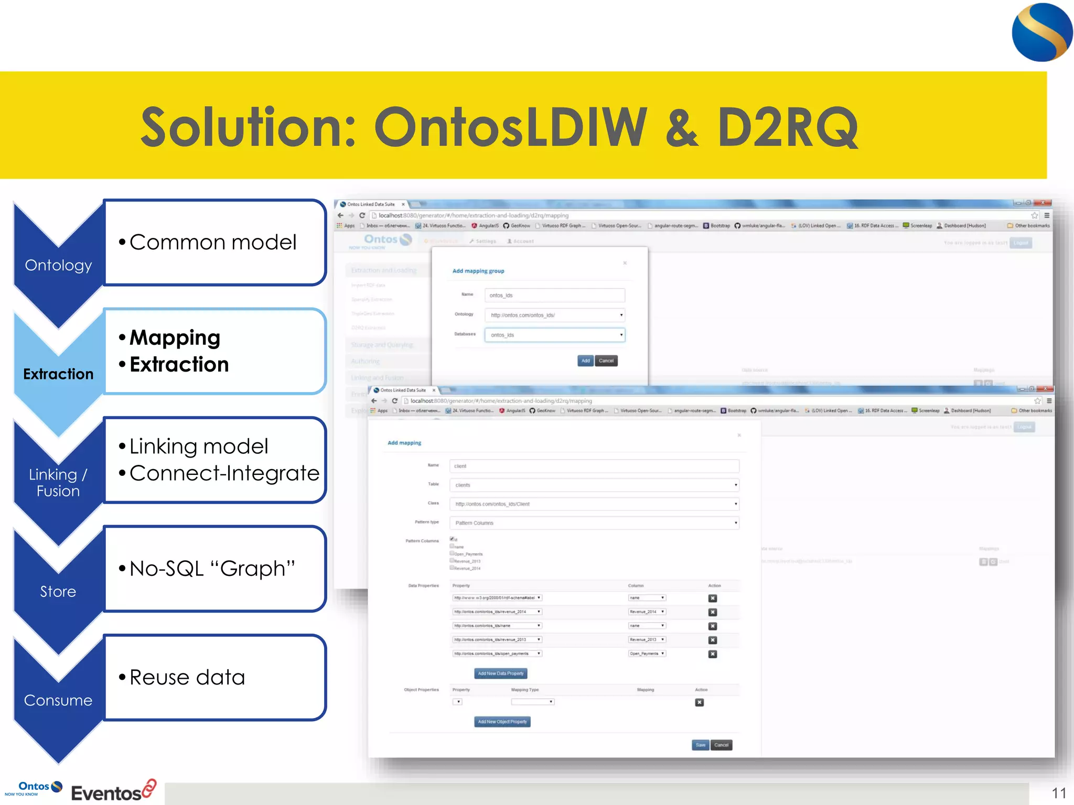Click Add in the Add mapping group dialog
Image resolution: width=1074 pixels, height=805 pixels.
pos(586,361)
